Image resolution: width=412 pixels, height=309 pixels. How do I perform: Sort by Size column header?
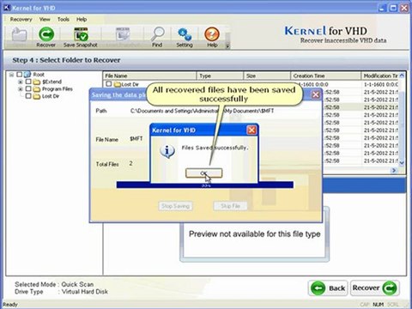click(x=267, y=76)
